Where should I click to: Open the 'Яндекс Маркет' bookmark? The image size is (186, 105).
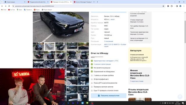click(x=47, y=10)
